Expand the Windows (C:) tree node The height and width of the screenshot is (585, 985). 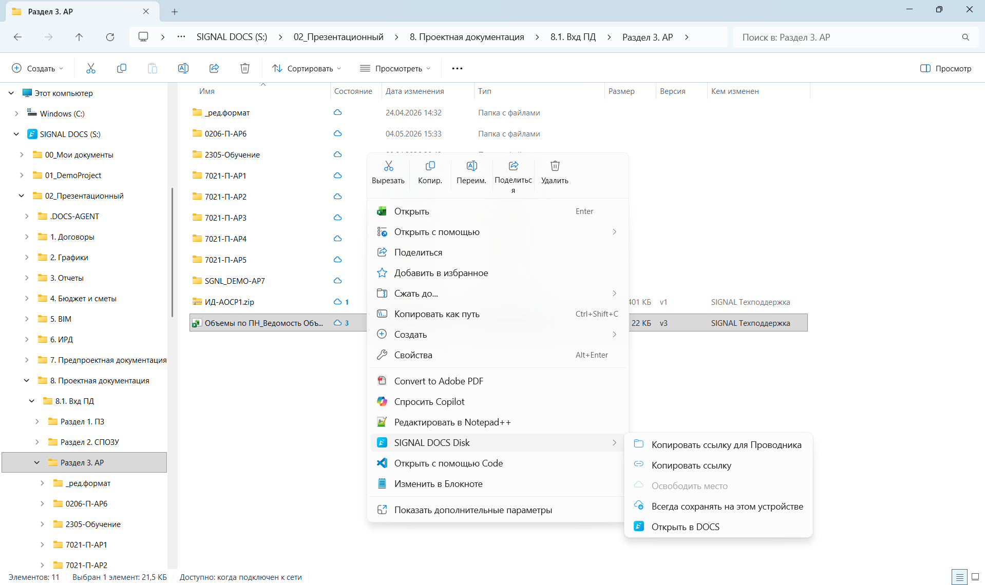[x=16, y=113]
